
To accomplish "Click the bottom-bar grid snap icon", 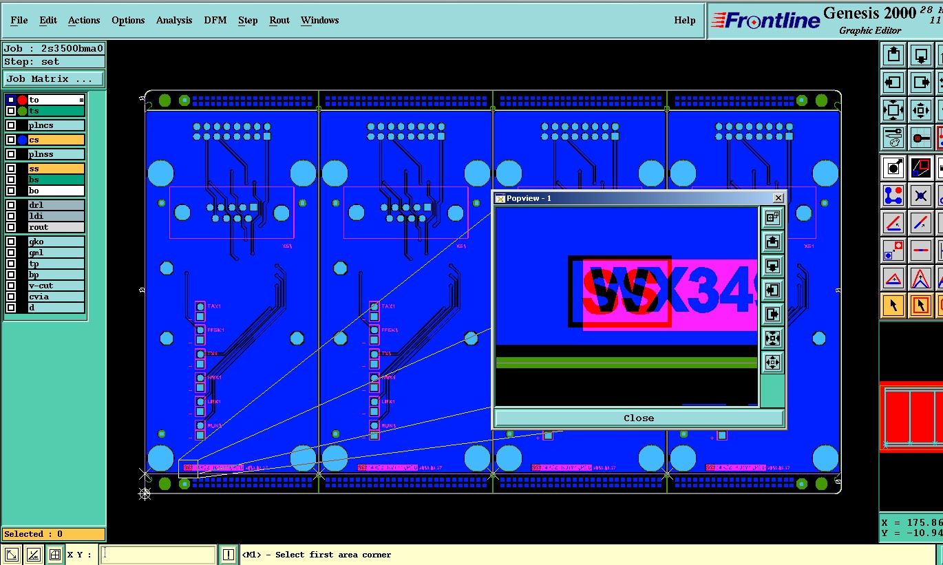I will click(55, 555).
